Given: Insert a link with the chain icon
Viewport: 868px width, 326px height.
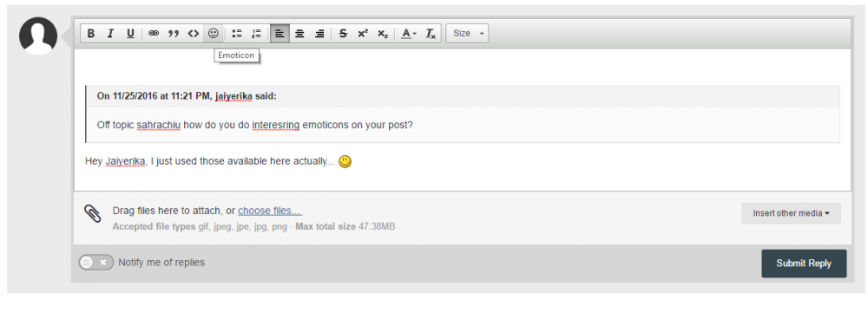Looking at the screenshot, I should click(x=154, y=34).
